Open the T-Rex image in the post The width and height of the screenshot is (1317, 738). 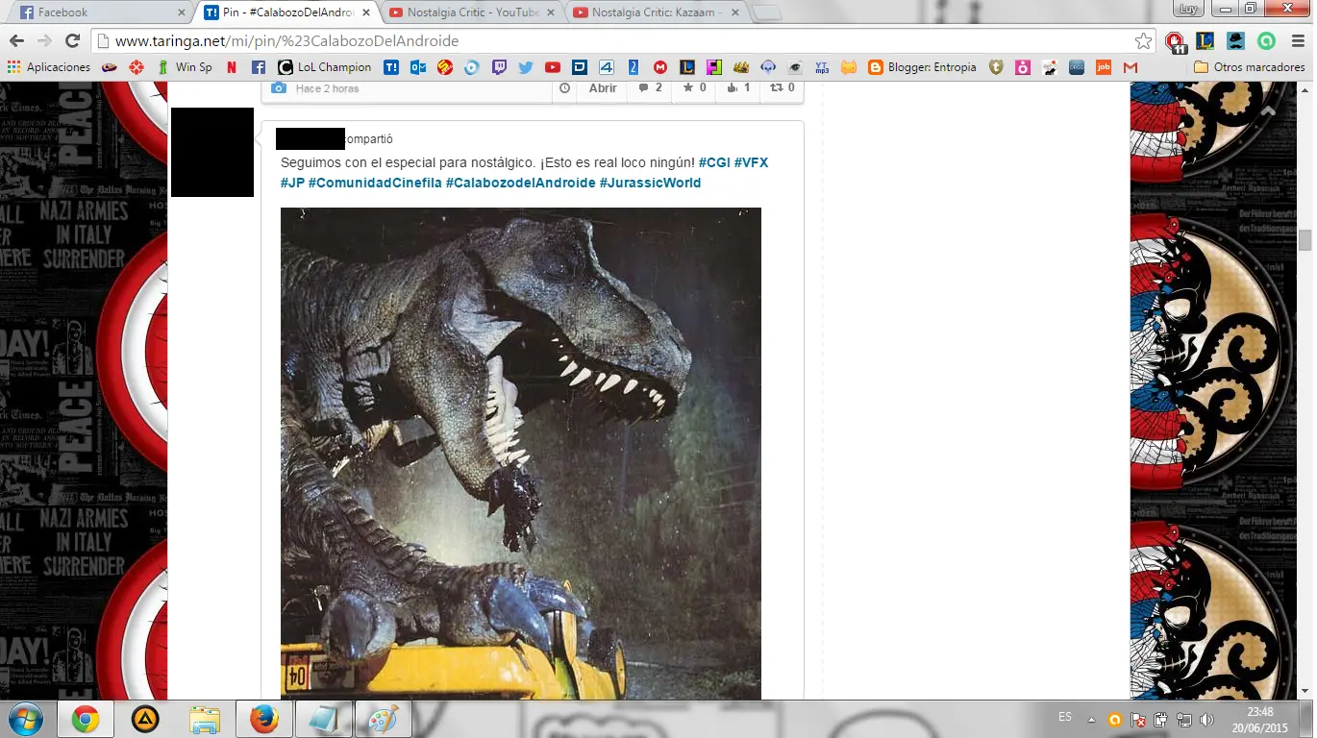coord(521,454)
